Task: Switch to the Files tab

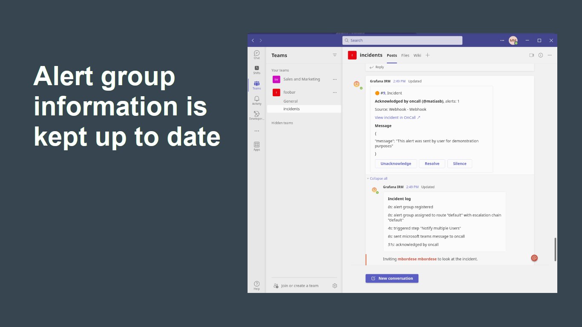Action: (405, 55)
